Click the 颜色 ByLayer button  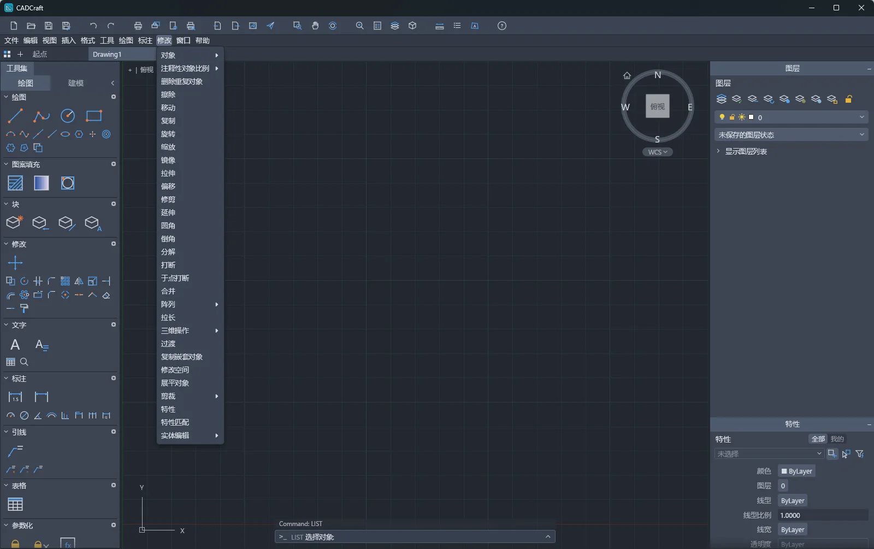pos(796,471)
